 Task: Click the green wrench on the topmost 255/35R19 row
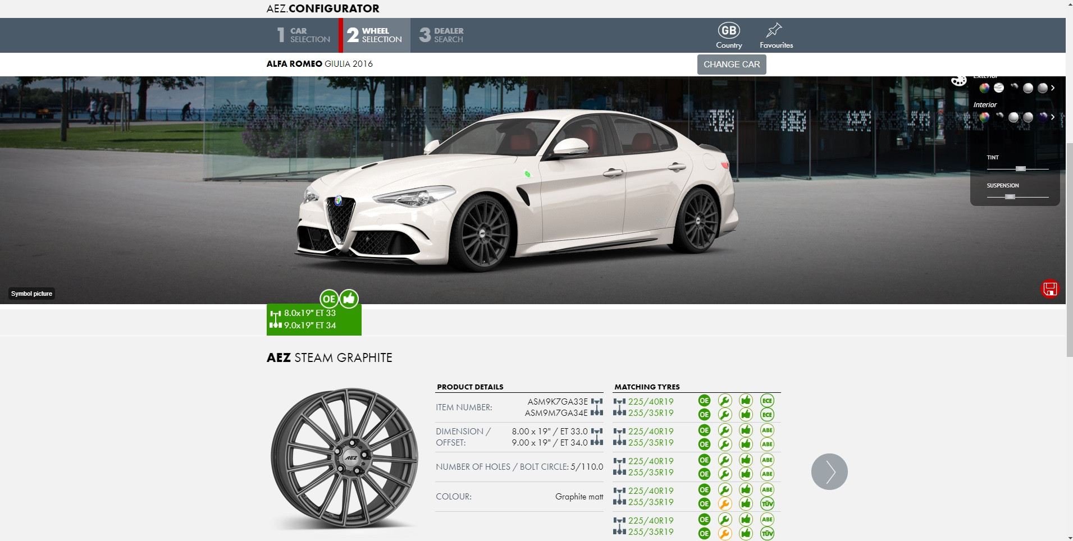(x=725, y=415)
